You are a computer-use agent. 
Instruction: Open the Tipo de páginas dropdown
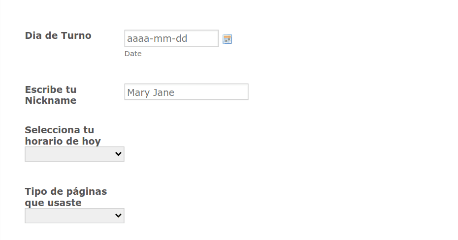[x=74, y=215]
